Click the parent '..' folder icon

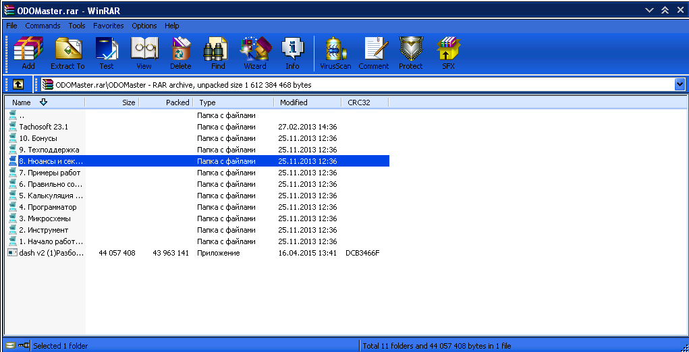click(13, 115)
